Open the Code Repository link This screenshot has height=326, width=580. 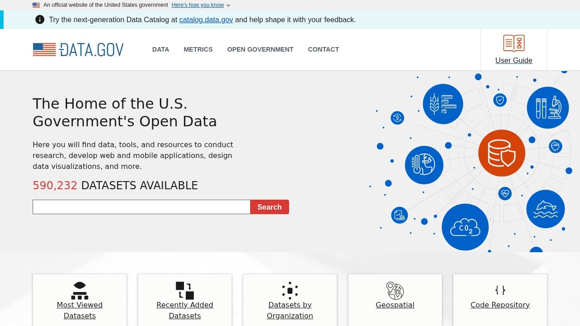pyautogui.click(x=500, y=305)
